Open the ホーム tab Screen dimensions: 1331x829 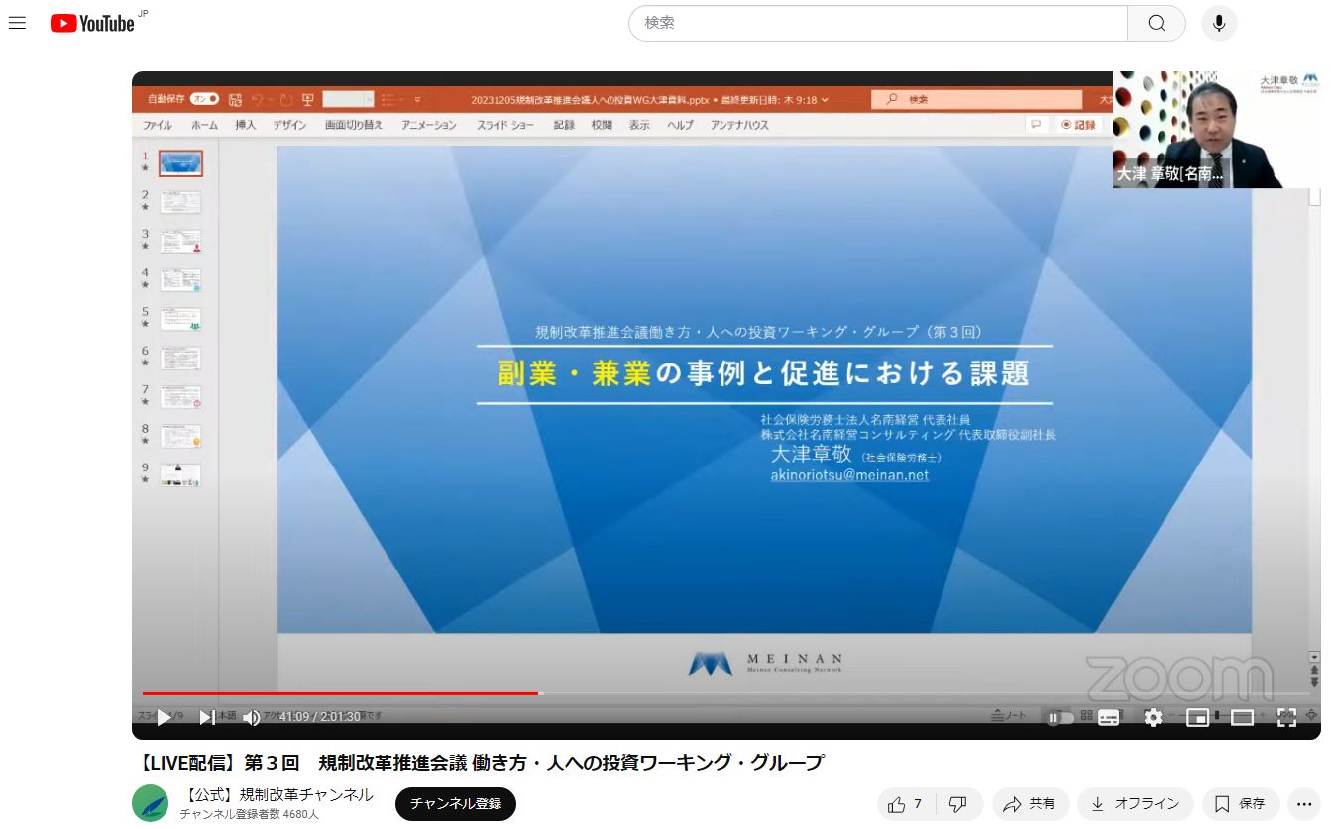tap(204, 125)
